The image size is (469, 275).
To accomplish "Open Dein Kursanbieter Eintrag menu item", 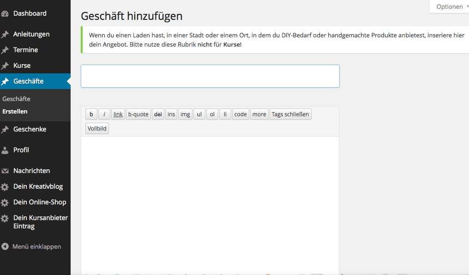I will point(40,222).
